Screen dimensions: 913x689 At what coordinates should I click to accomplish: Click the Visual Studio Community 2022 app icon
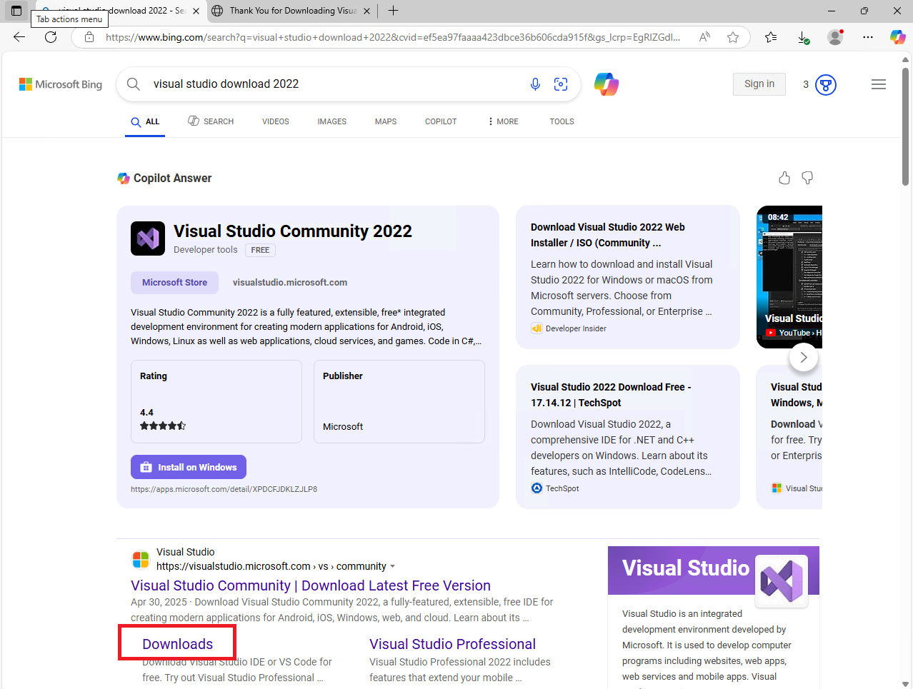click(148, 238)
